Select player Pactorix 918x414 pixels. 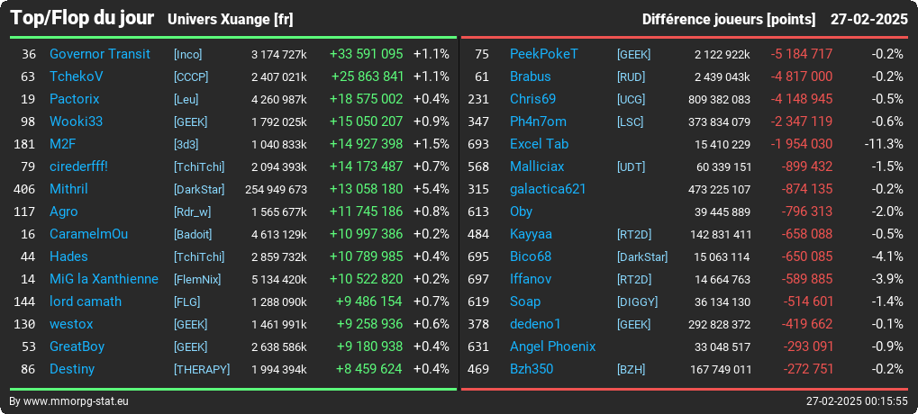coord(75,99)
